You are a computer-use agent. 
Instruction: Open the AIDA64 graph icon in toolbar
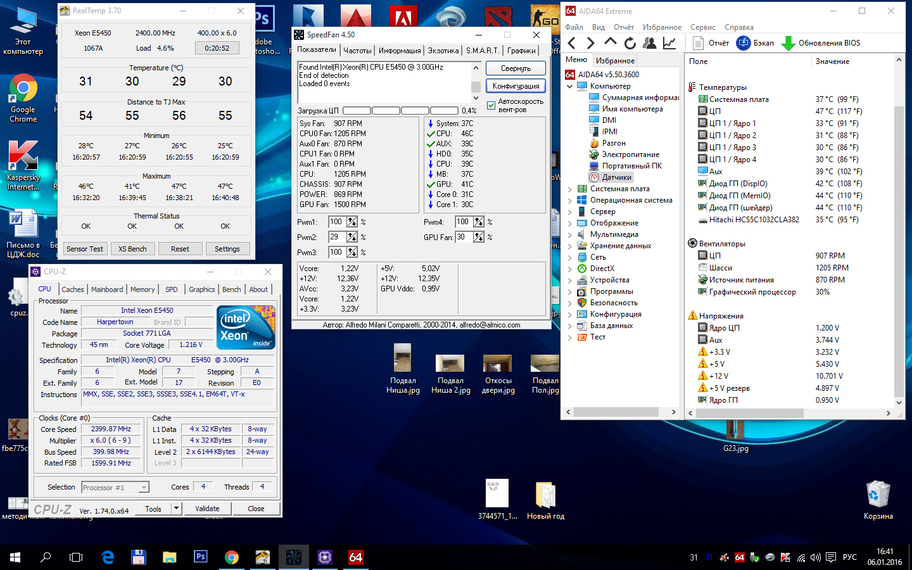669,43
